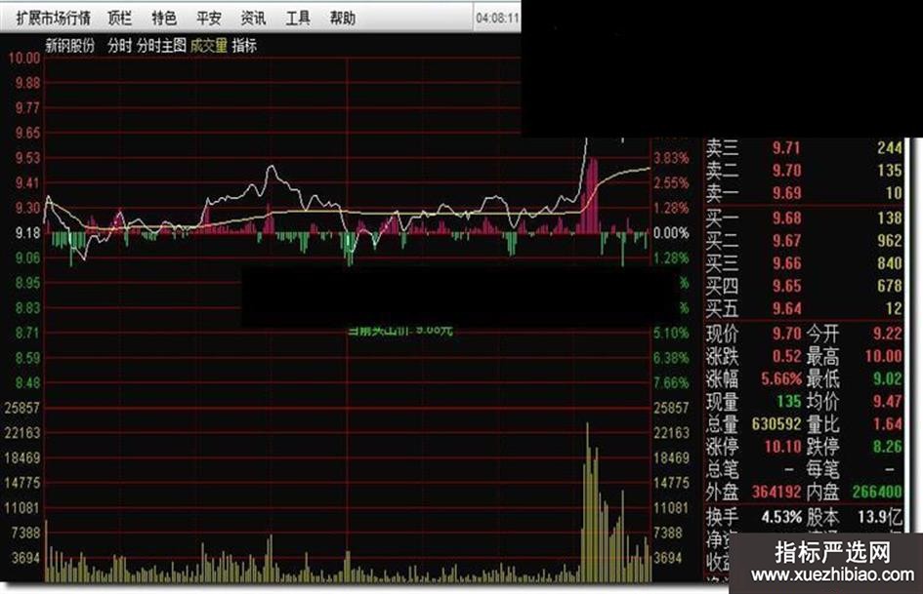Screen dimensions: 923x594
Task: Open the 特色 menu
Action: click(x=164, y=19)
